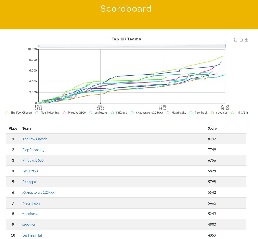The height and width of the screenshot is (239, 258).
Task: Click the score 4859
Action: (x=212, y=235)
